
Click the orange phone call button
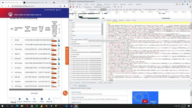point(65,93)
